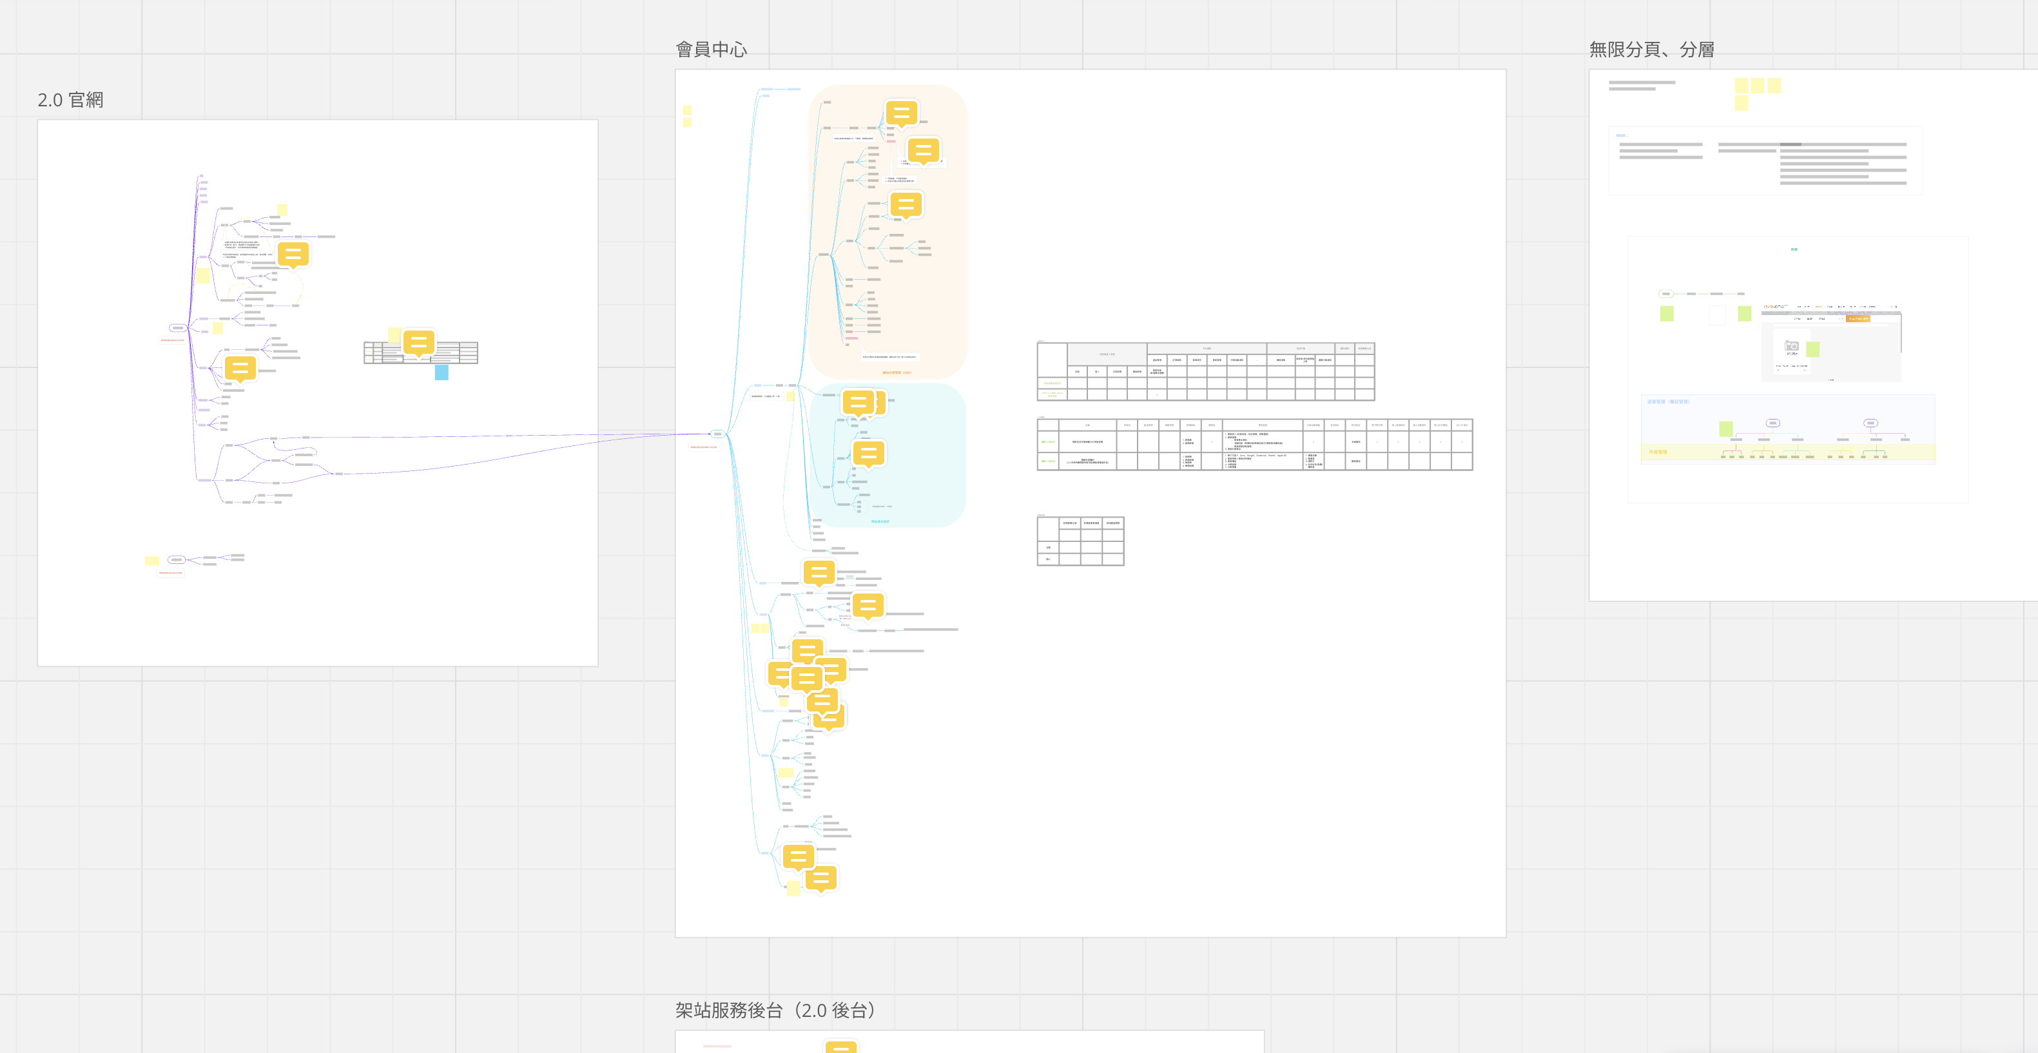Open the topmost comment in the orange CMS region
Viewport: 2038px width, 1053px height.
click(901, 112)
